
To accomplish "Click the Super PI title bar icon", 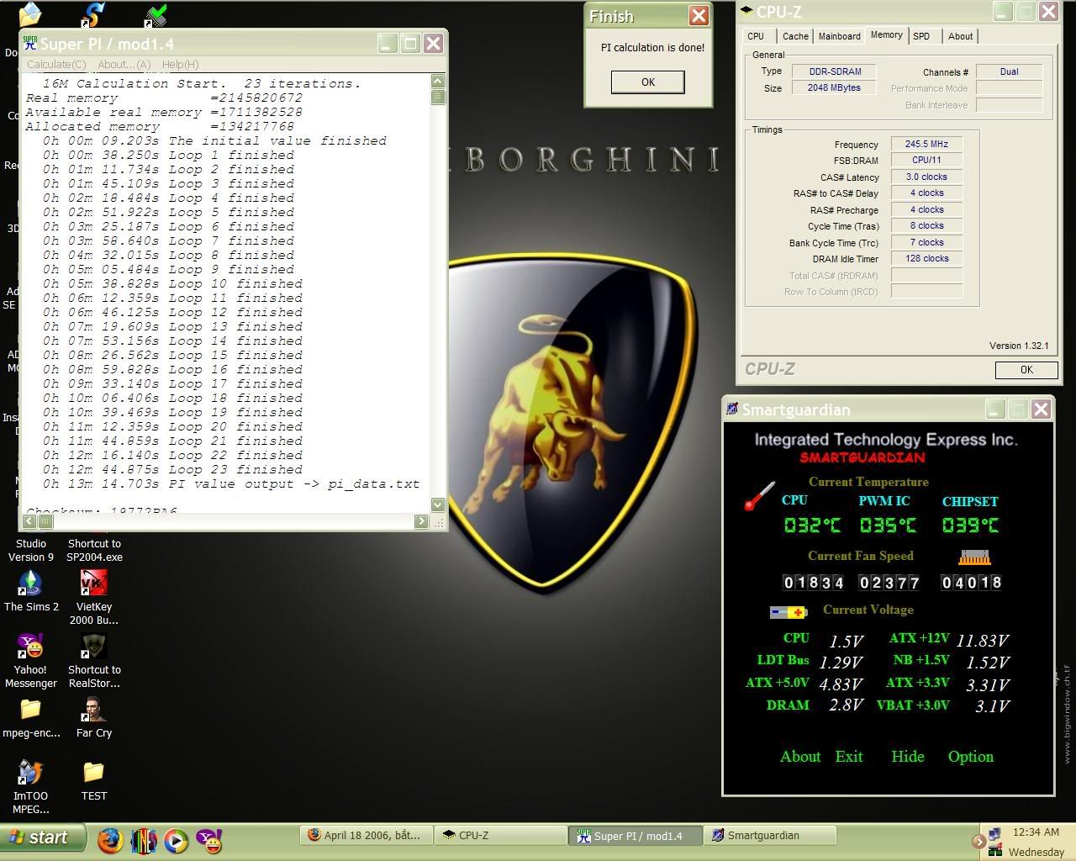I will coord(30,43).
